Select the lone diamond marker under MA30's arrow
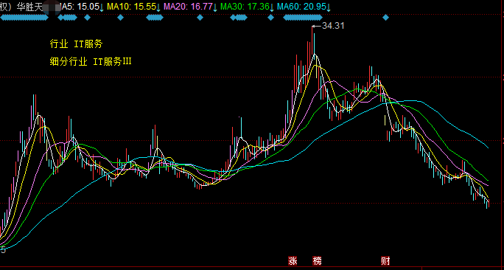 (x=271, y=18)
